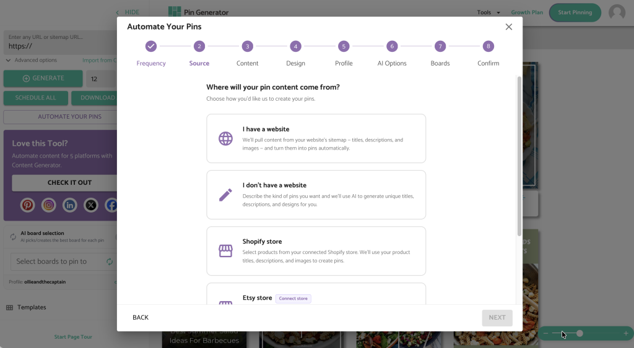This screenshot has height=348, width=634.
Task: Click the Start Page Tour link
Action: pyautogui.click(x=73, y=337)
